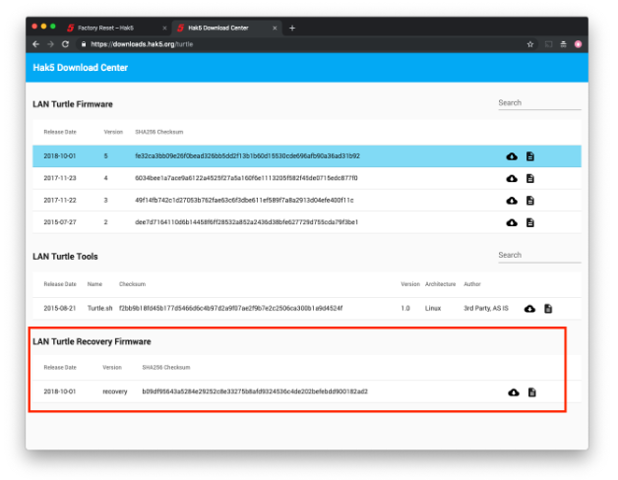The image size is (618, 480).
Task: Click the LAN Turtle Firmware search field
Action: 538,103
